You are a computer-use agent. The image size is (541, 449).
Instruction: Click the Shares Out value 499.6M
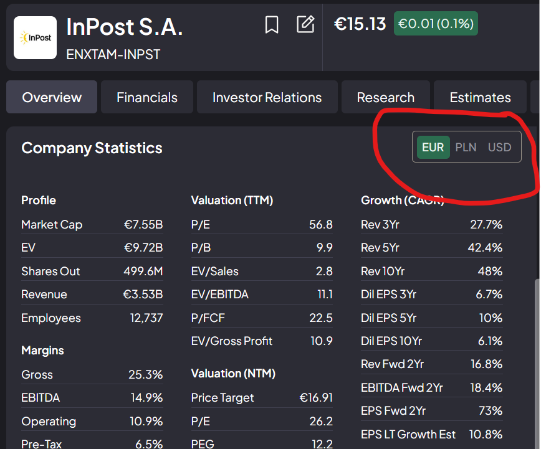click(143, 271)
